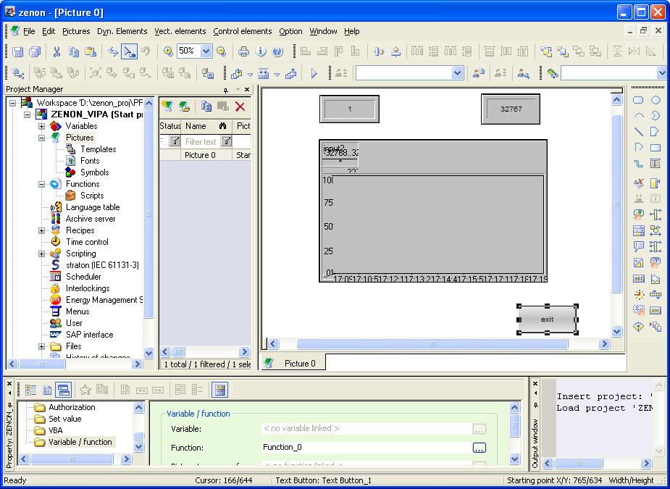Open the 50% zoom level dropdown

coord(206,51)
